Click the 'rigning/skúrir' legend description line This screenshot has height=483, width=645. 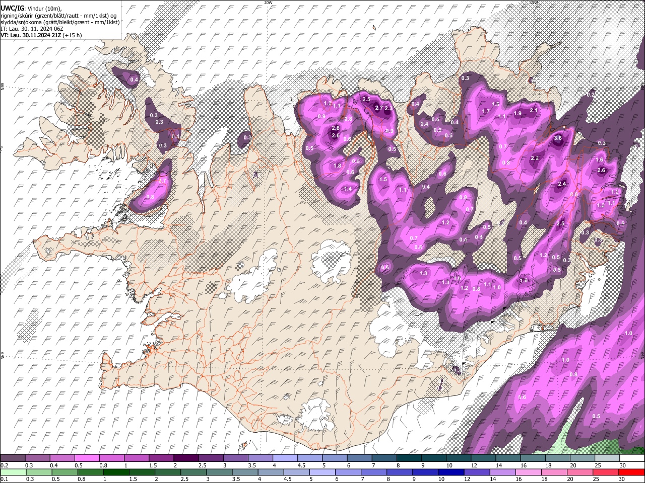(58, 15)
